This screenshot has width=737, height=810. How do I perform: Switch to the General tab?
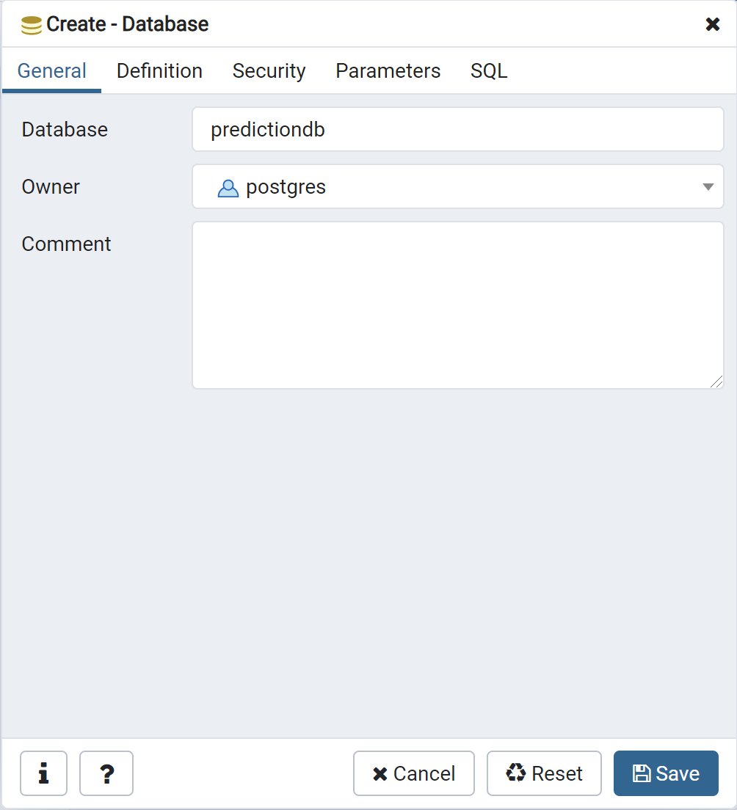click(52, 71)
